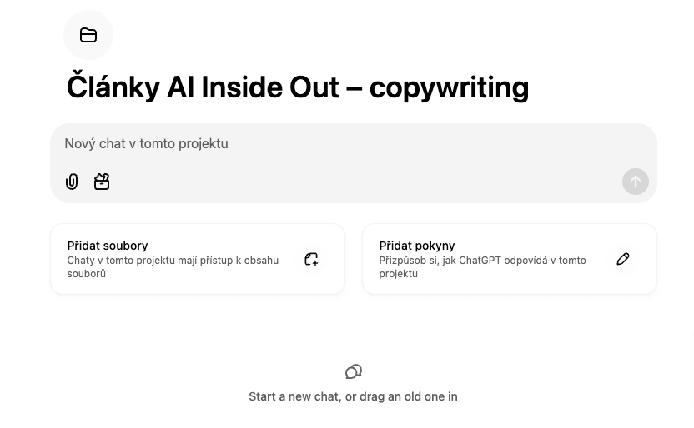Select the "Články AI Inside Out" project heading
This screenshot has width=694, height=428.
pos(203,87)
